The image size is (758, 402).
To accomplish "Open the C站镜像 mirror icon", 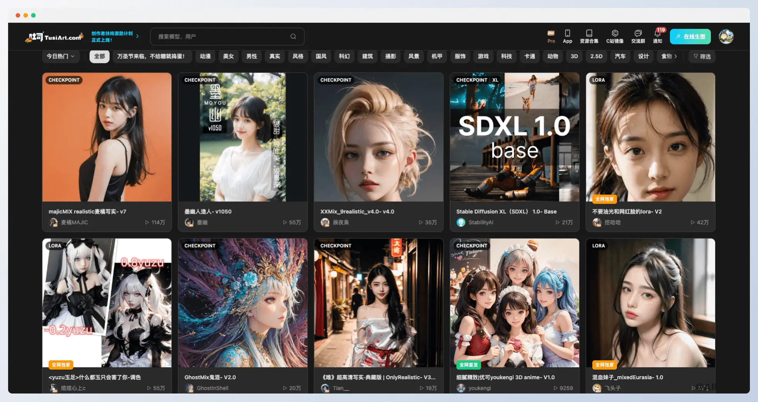I will tap(615, 37).
